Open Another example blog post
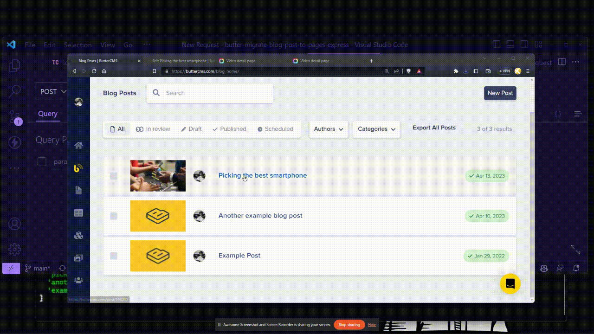 coord(260,216)
